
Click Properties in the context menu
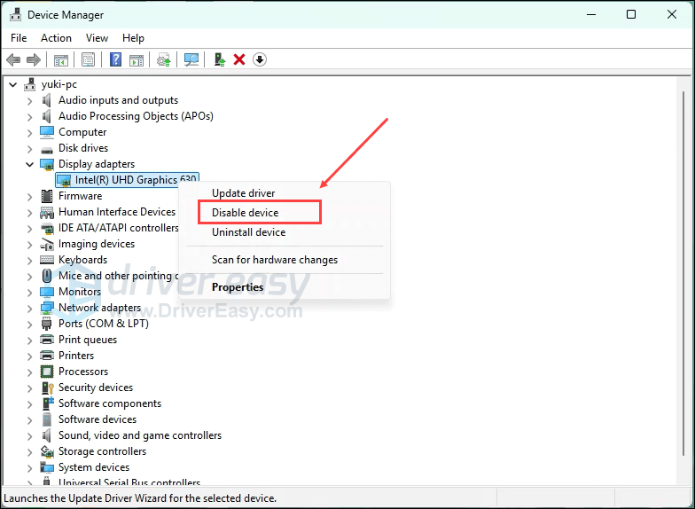237,287
